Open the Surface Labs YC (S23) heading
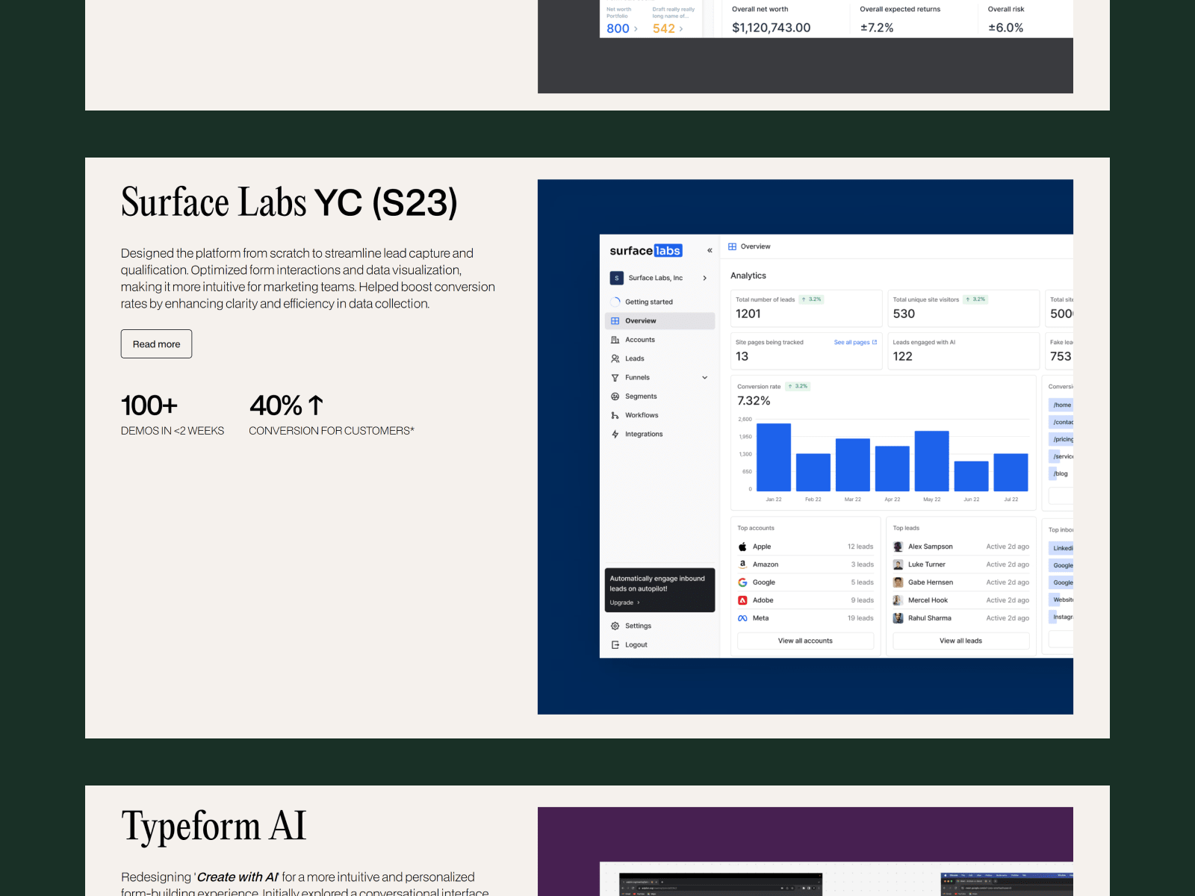The width and height of the screenshot is (1195, 896). coord(289,202)
